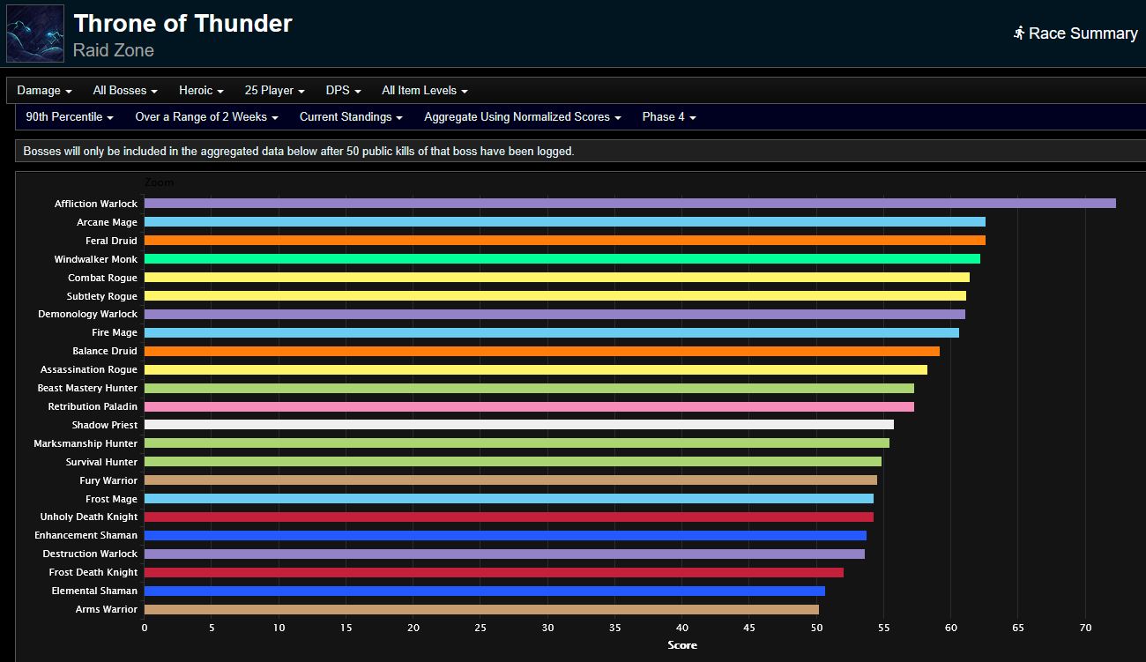Open the Race Summary link
This screenshot has height=662, width=1146.
click(1075, 33)
